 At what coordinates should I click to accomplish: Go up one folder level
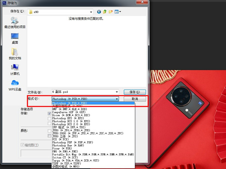click(x=105, y=12)
